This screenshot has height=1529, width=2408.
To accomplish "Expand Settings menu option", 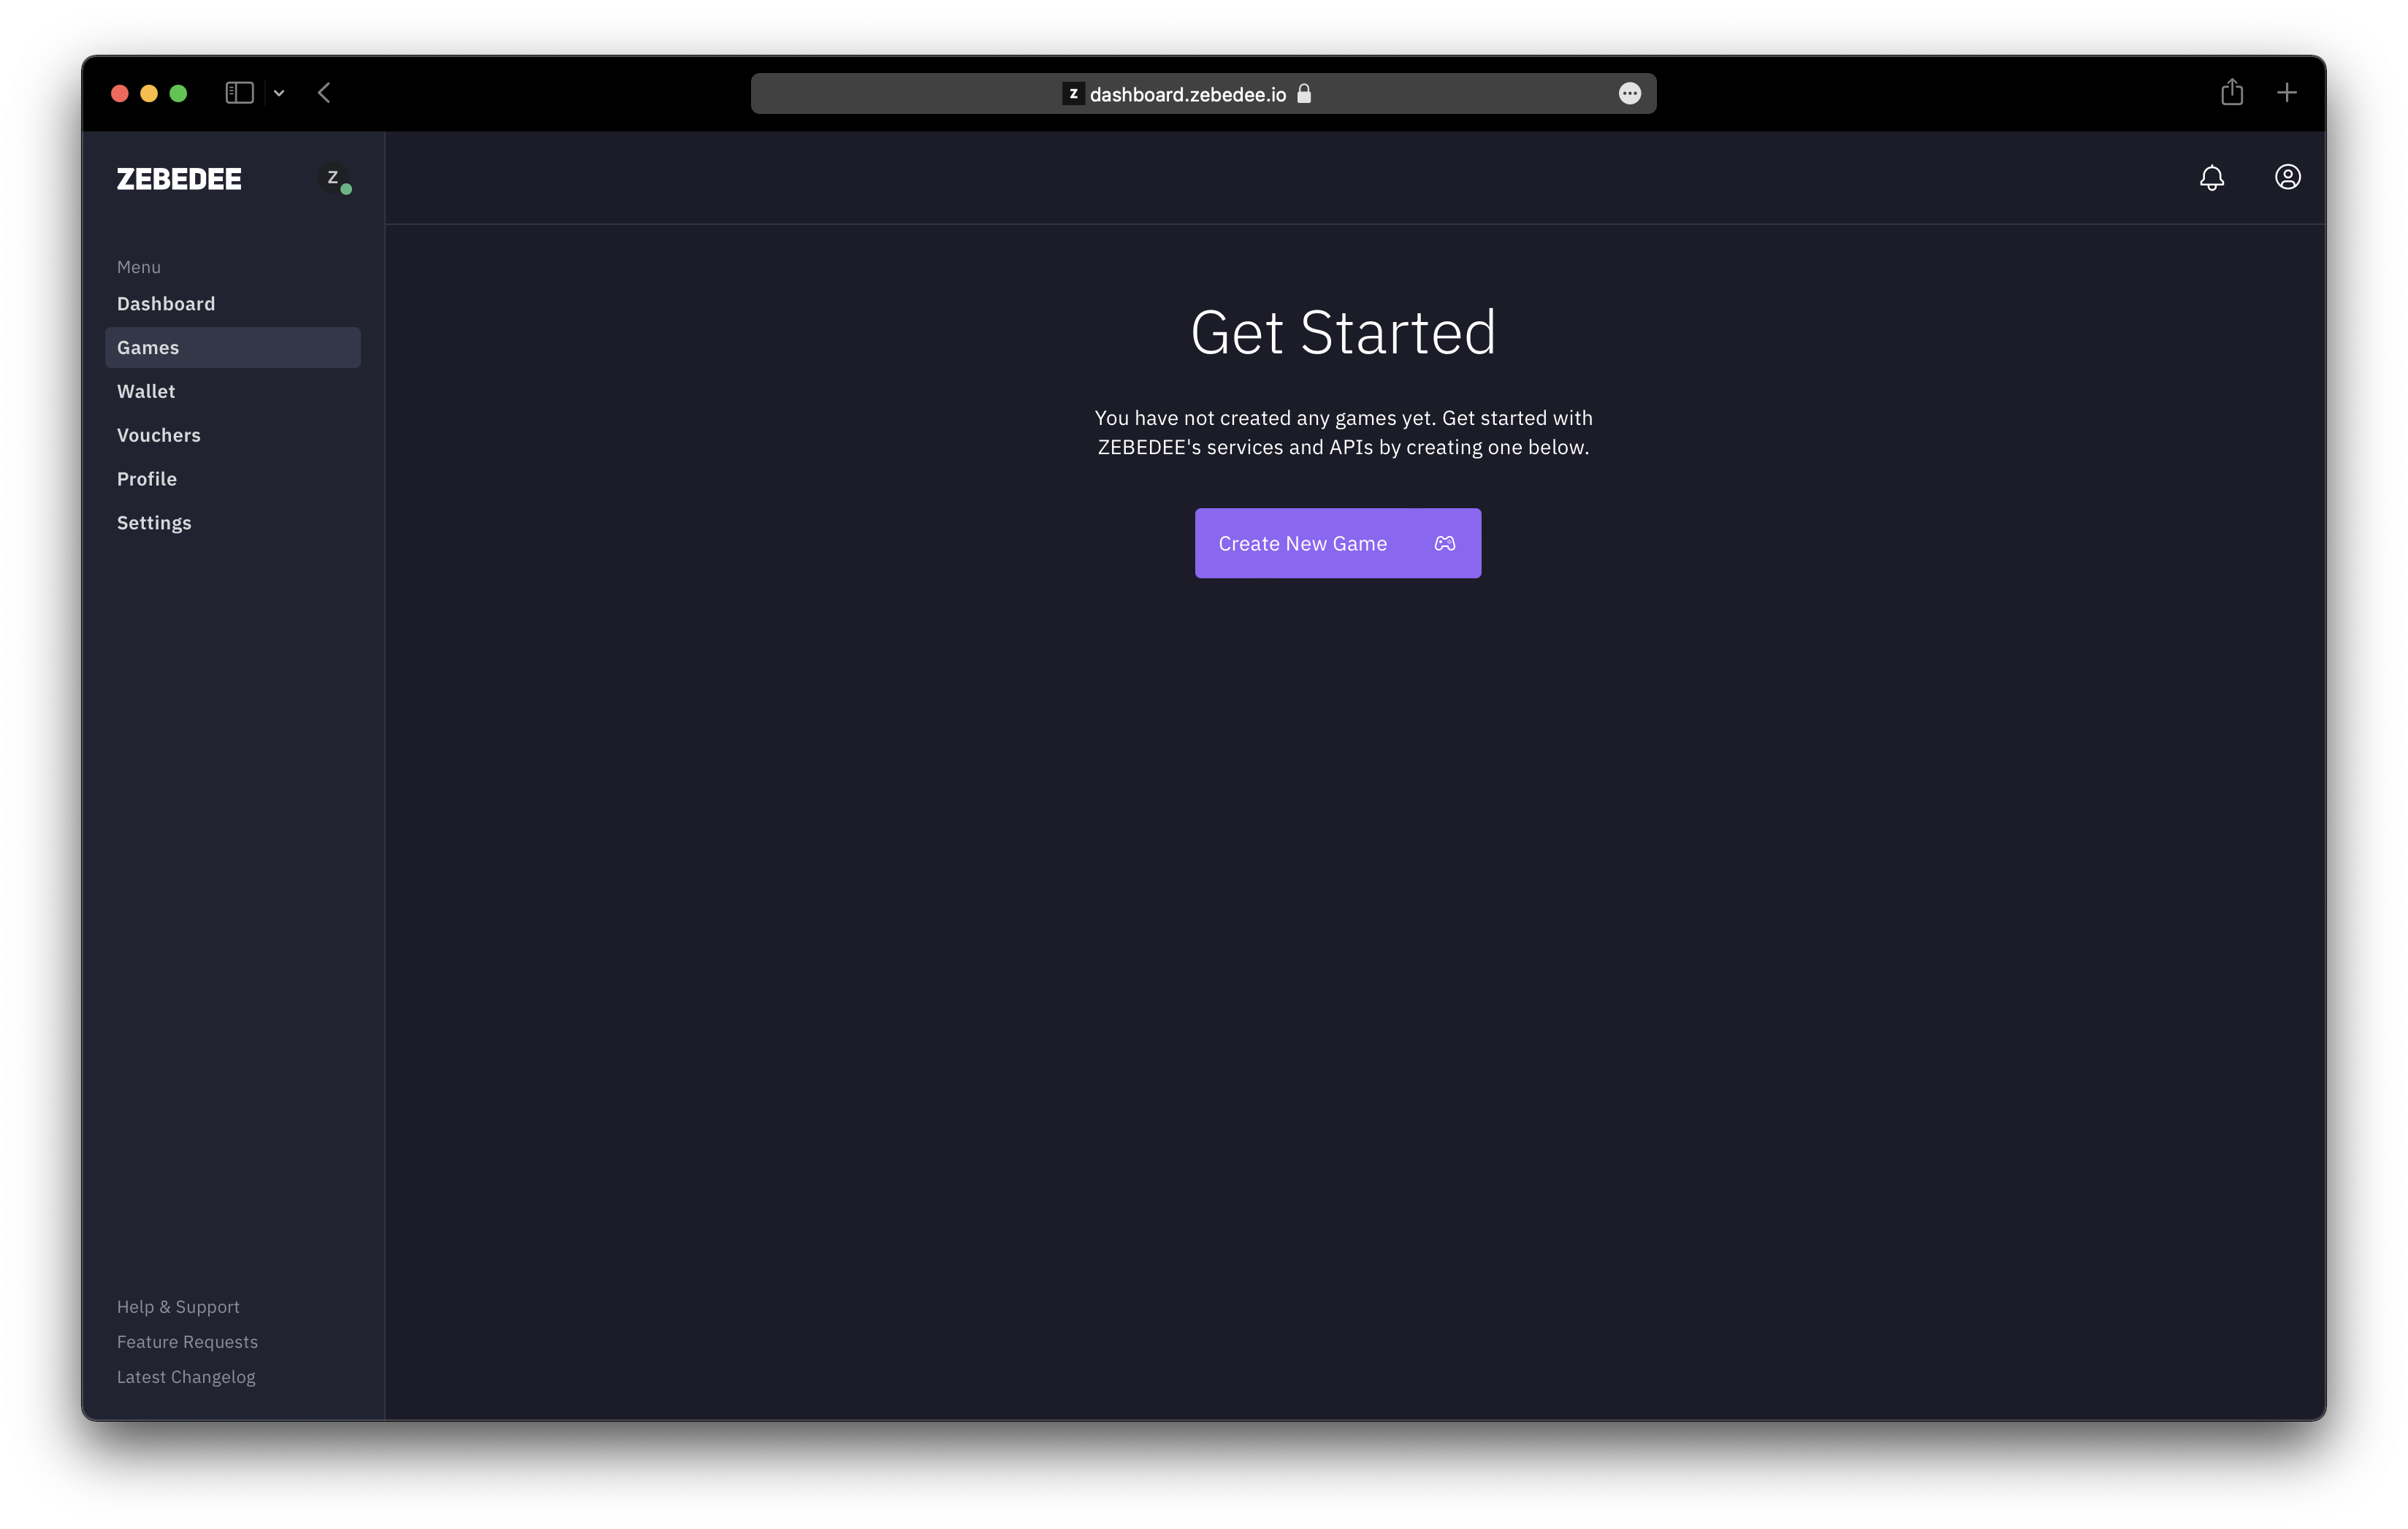I will [153, 521].
